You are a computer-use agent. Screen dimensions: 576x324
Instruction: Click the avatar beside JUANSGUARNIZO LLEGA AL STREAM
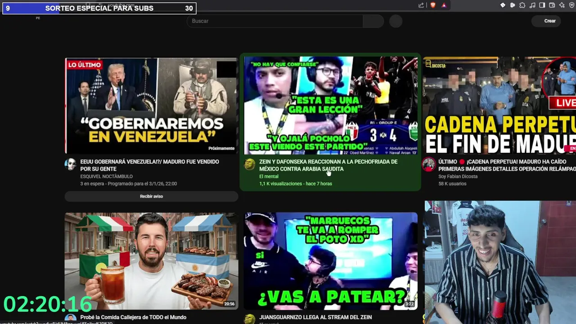(x=250, y=319)
